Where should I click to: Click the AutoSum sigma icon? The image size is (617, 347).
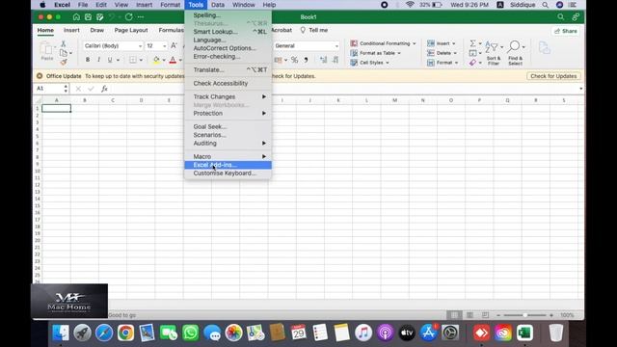pyautogui.click(x=473, y=42)
